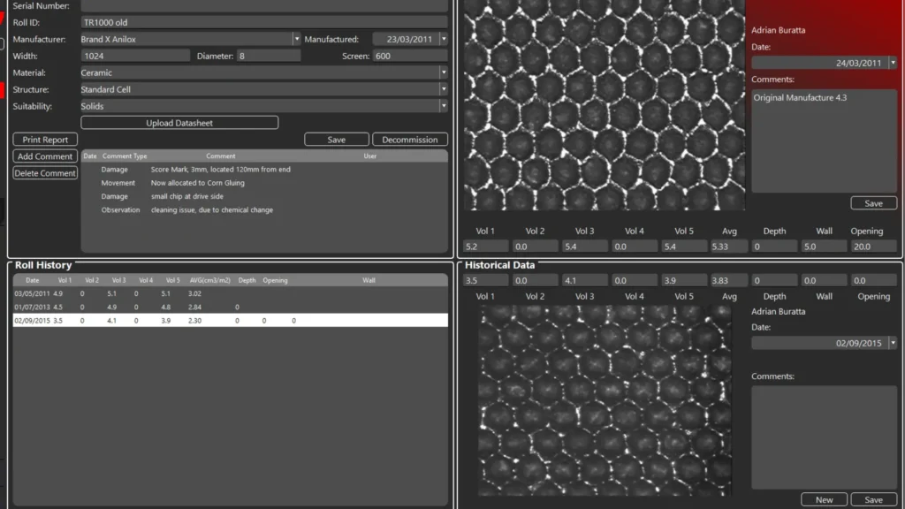
Task: Click the Width input field showing 1024
Action: click(x=134, y=56)
